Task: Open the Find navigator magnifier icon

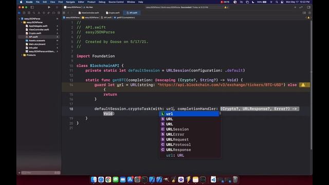Action: tap(34, 13)
